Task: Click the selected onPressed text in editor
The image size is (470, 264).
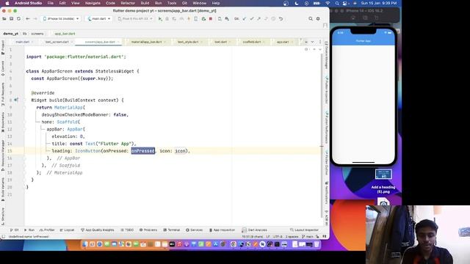Action: [x=143, y=151]
